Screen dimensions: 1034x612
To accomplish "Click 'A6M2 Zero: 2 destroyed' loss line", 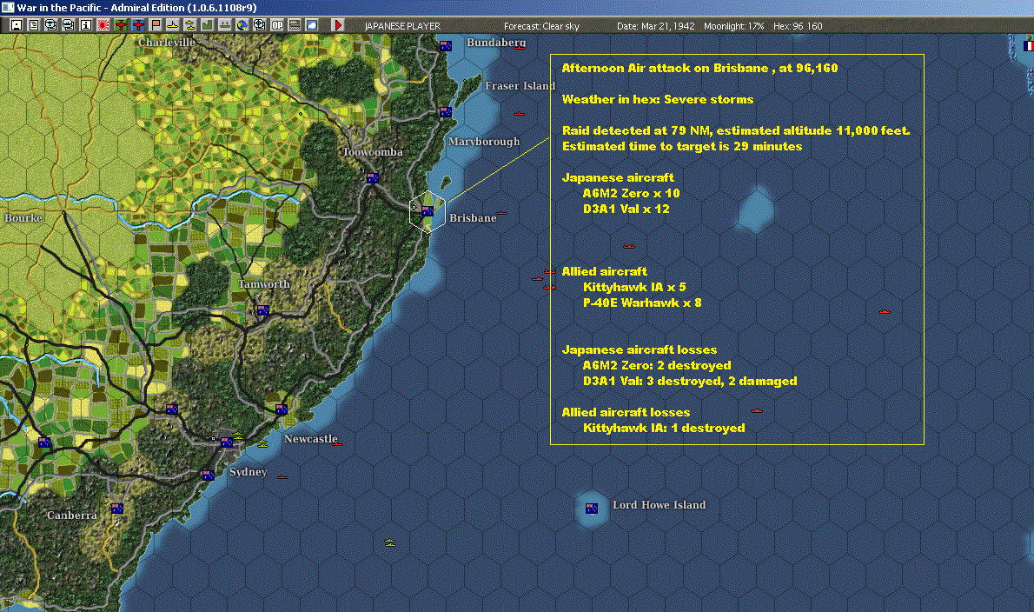I will (x=657, y=365).
